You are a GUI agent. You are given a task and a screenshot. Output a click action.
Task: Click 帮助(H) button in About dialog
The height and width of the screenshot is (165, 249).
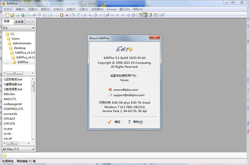135,122
